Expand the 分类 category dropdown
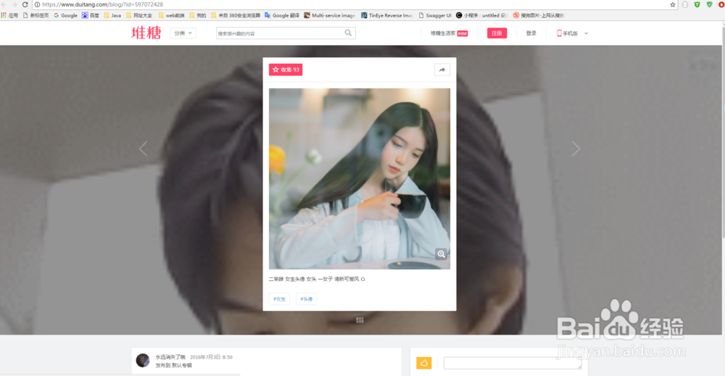Screen dimensions: 725x376 point(183,33)
